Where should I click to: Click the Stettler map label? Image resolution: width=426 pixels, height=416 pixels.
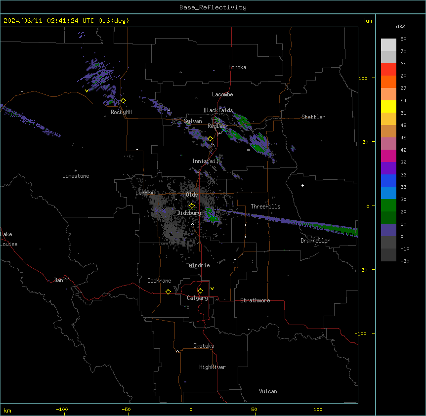[313, 117]
